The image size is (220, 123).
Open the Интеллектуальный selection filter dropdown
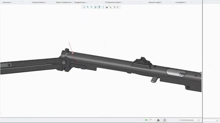[x=189, y=120]
